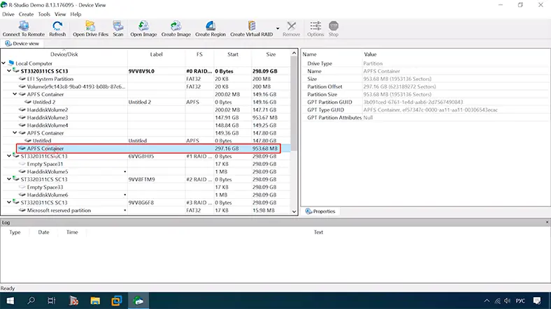Collapse the Local Computer node

(3, 63)
